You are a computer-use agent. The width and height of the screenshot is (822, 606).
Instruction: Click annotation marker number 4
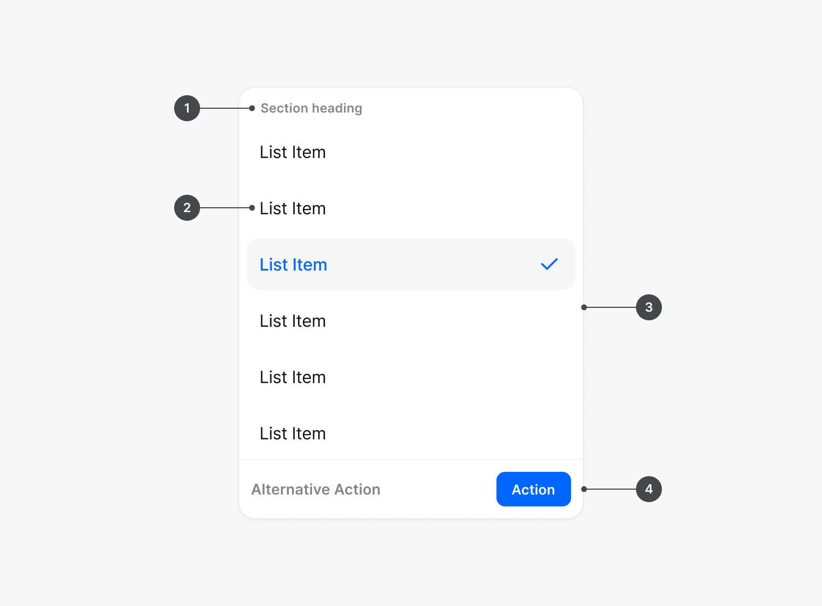[649, 489]
